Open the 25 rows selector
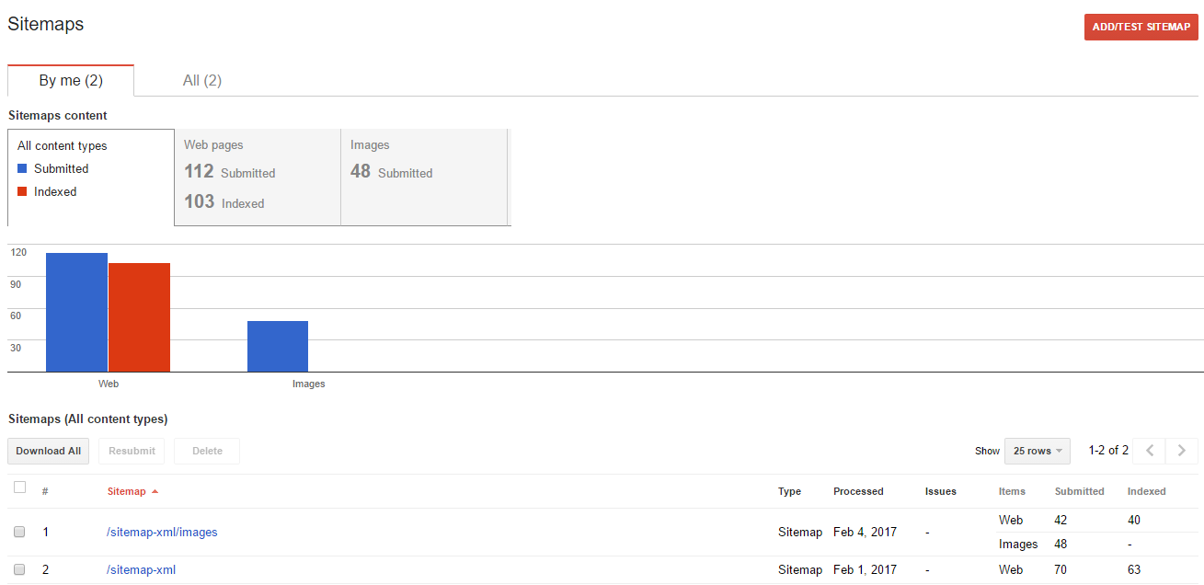 [x=1037, y=451]
